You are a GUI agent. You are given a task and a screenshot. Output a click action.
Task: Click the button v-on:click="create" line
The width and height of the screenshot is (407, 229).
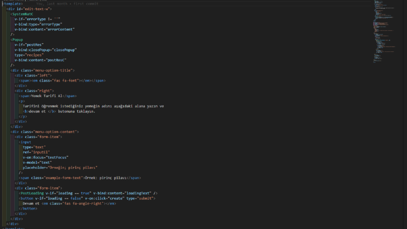coord(87,198)
